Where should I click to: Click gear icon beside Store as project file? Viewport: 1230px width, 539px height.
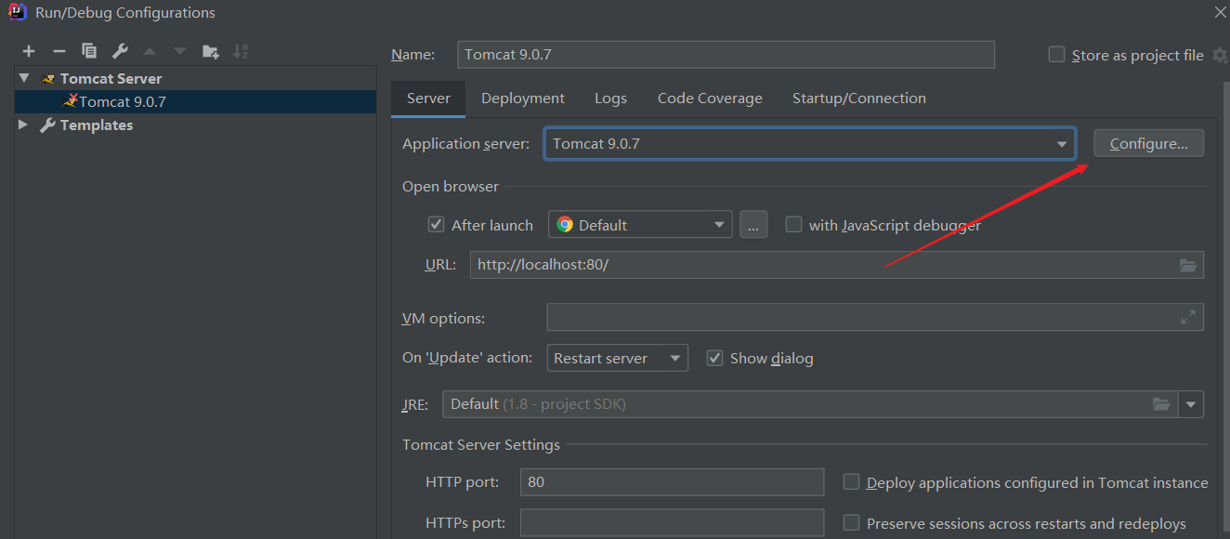pos(1220,55)
